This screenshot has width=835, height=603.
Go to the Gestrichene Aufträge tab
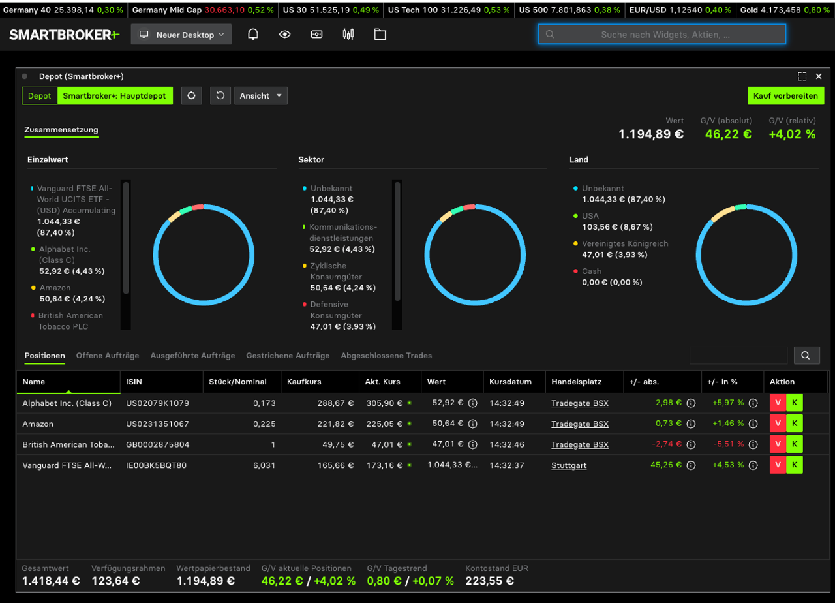coord(288,356)
